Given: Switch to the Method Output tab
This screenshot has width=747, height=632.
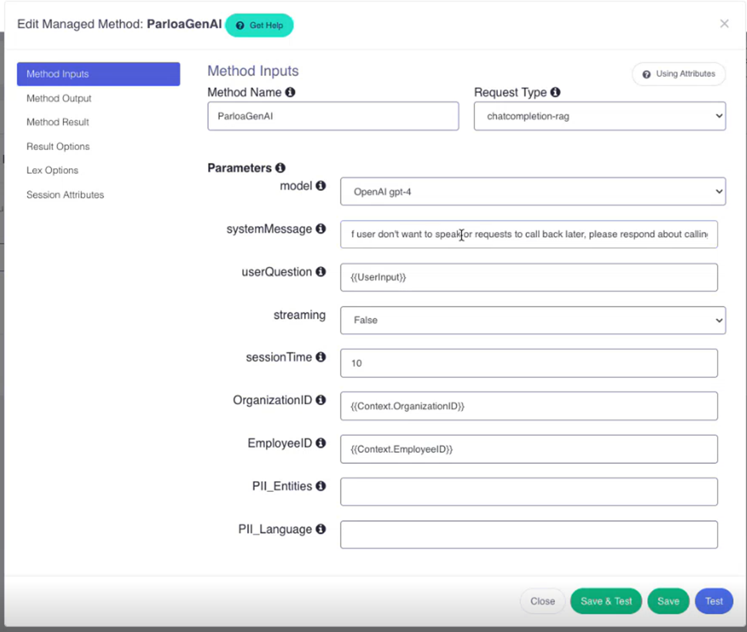Looking at the screenshot, I should click(59, 99).
